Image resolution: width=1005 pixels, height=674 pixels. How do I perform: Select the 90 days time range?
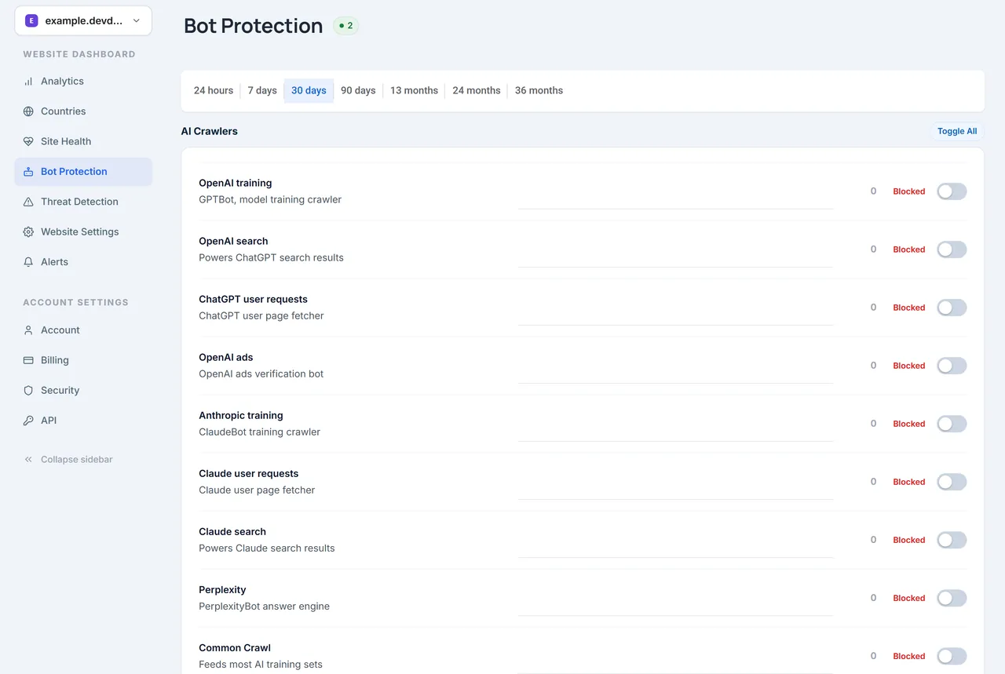pyautogui.click(x=358, y=90)
